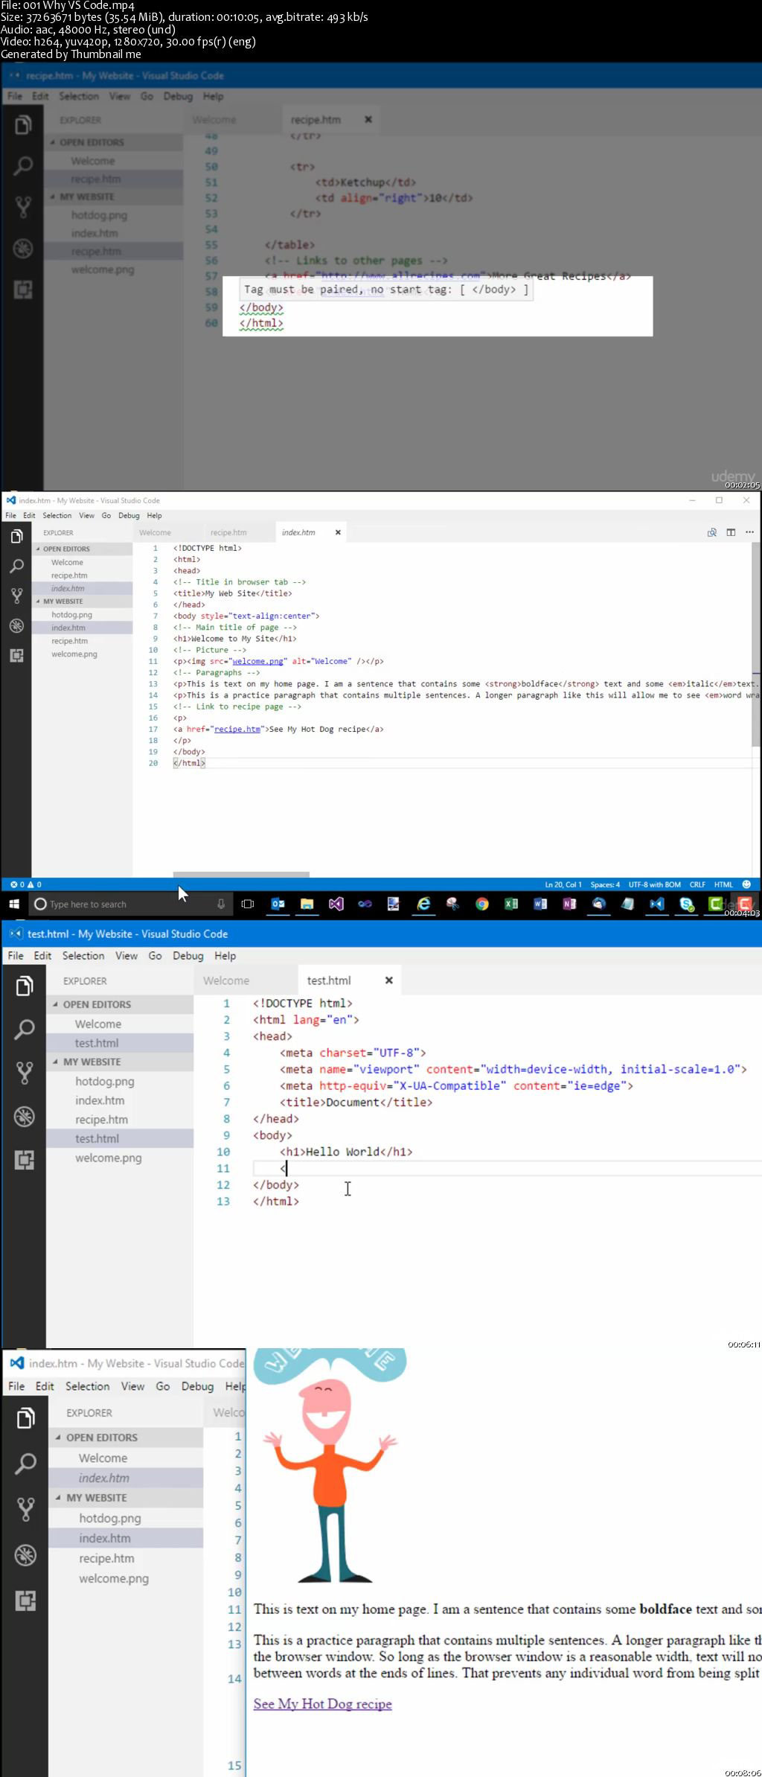The width and height of the screenshot is (762, 1777).
Task: Open the Search icon in the test.html window sidebar
Action: coord(25,1030)
